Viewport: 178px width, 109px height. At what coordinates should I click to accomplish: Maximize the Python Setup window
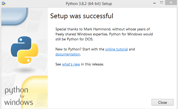(x=162, y=3)
